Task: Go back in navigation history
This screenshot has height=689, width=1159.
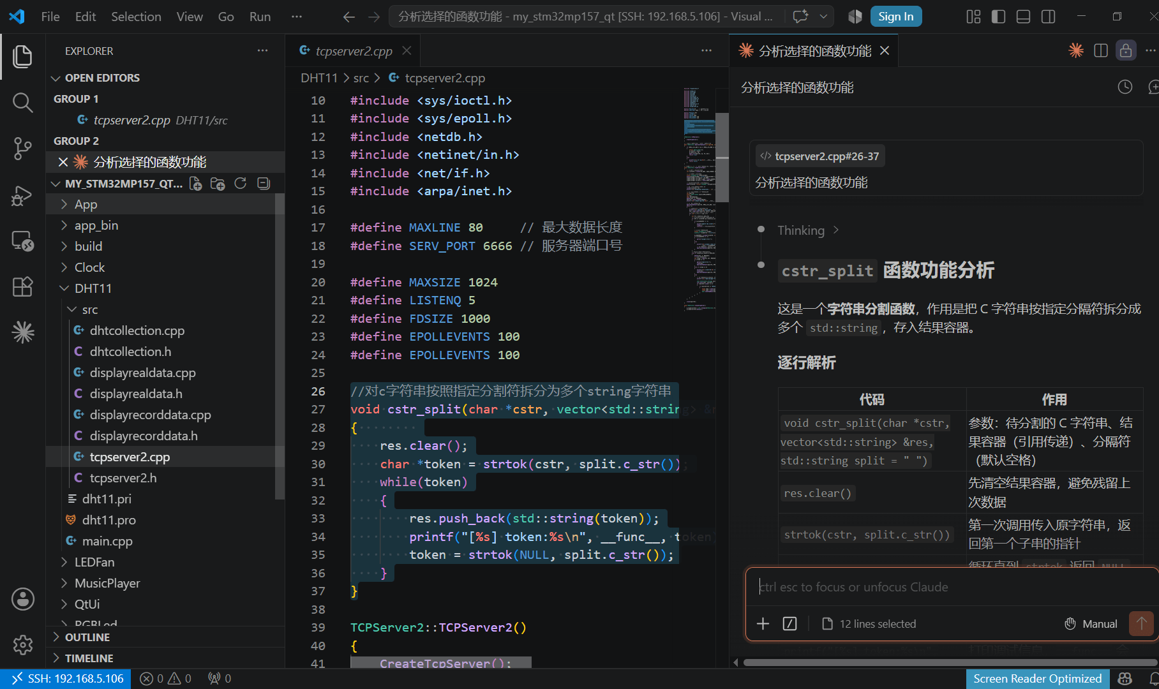Action: coord(348,17)
